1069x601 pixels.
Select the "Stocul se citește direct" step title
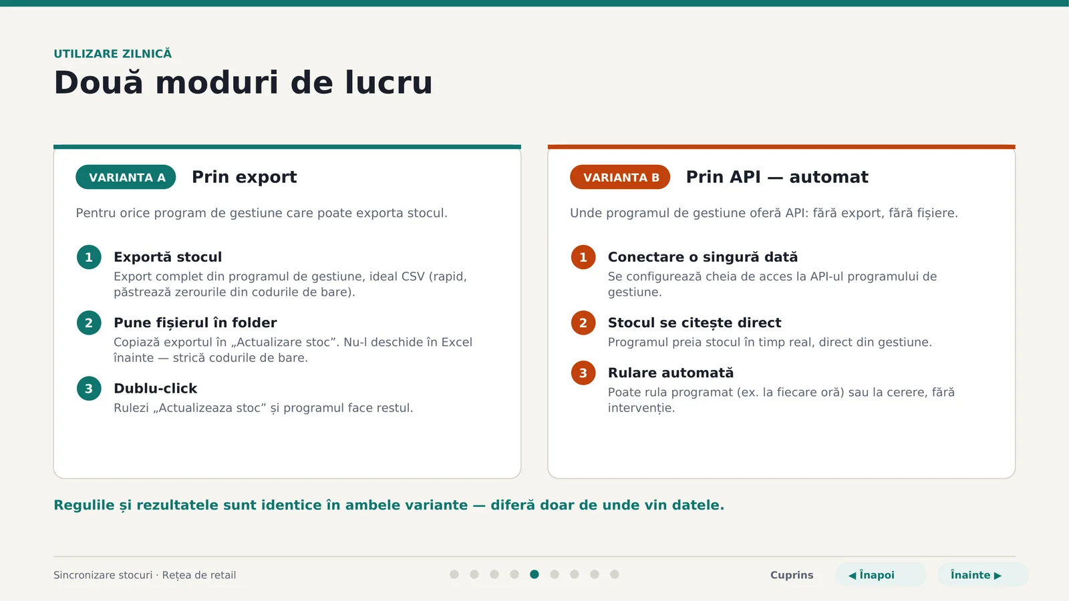click(x=695, y=323)
